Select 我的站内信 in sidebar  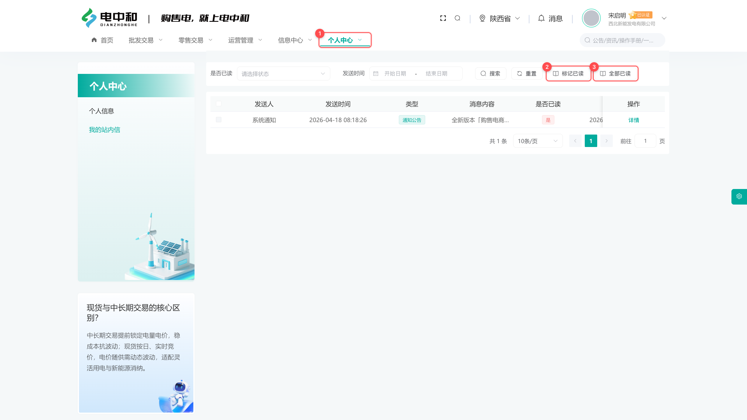(x=104, y=130)
